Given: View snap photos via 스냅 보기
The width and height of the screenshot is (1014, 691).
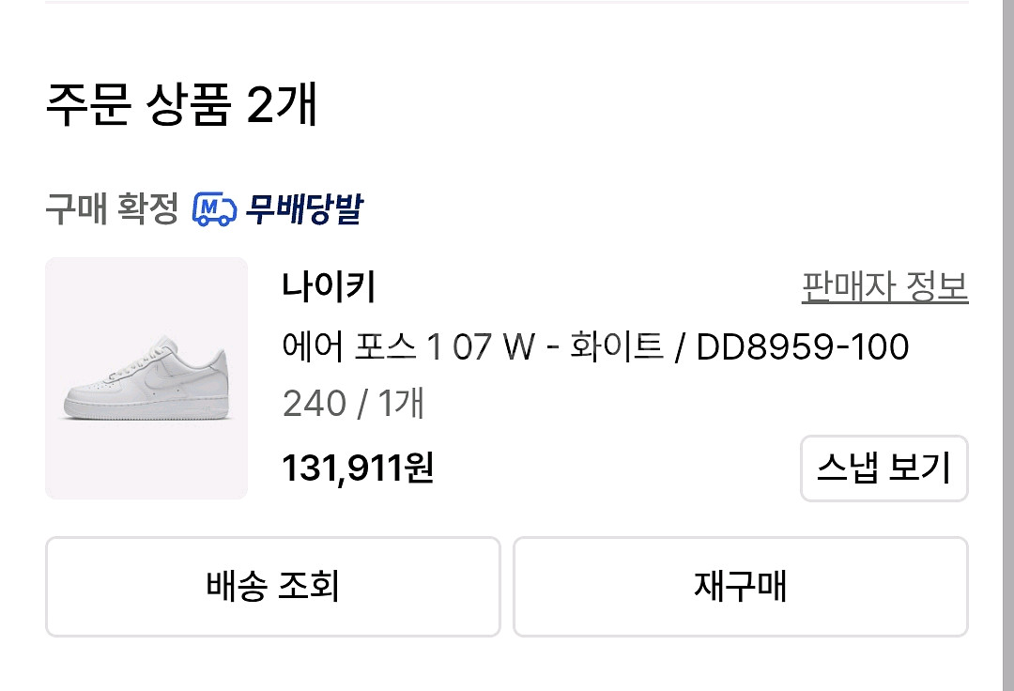Looking at the screenshot, I should point(883,468).
